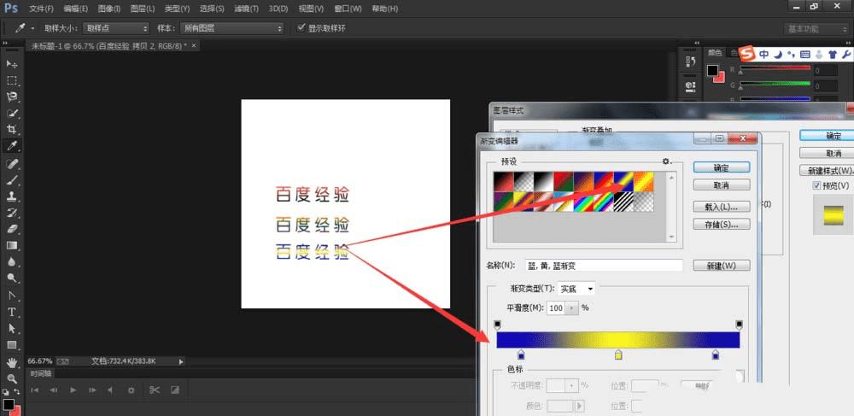Open the 3D panel cube icon
The height and width of the screenshot is (416, 854).
[x=690, y=85]
